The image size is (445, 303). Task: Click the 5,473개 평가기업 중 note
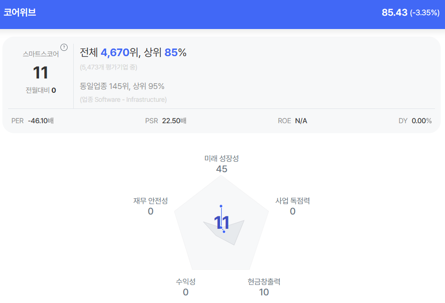[109, 67]
